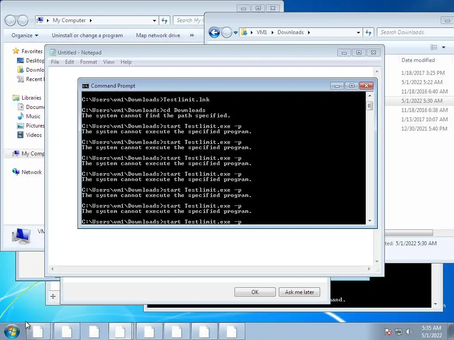Click the rightmost taskbar window button
This screenshot has height=340, width=454.
pyautogui.click(x=231, y=331)
